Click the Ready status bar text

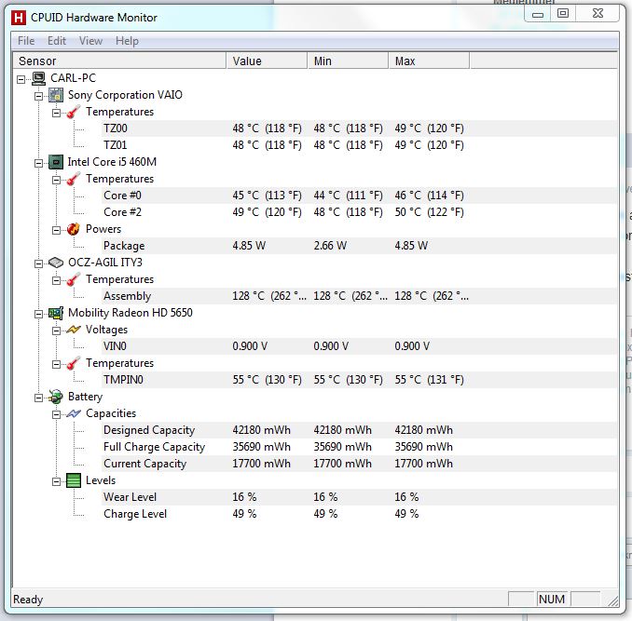(28, 600)
